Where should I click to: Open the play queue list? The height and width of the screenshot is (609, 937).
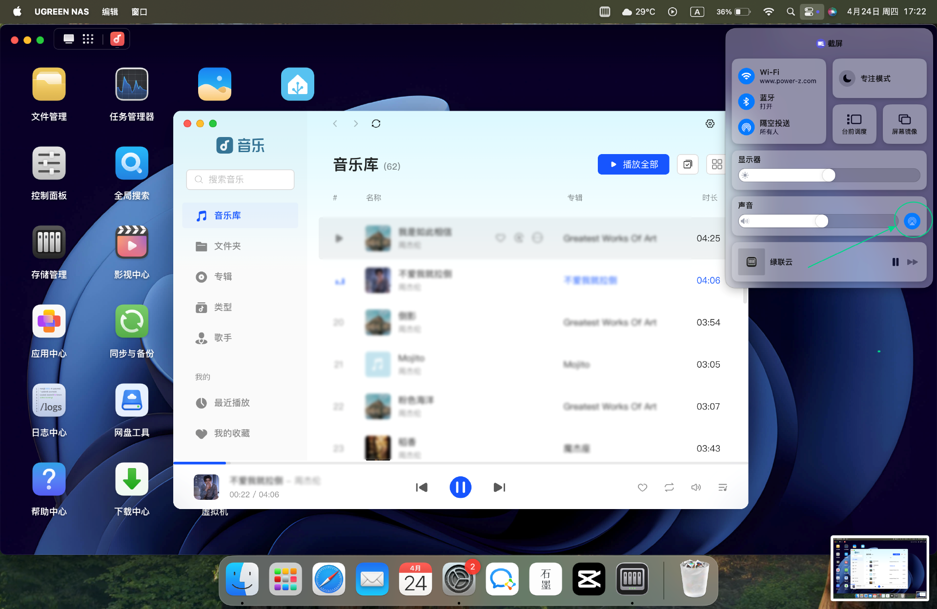pyautogui.click(x=723, y=488)
